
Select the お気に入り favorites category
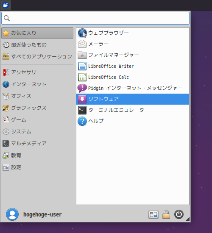click(37, 33)
